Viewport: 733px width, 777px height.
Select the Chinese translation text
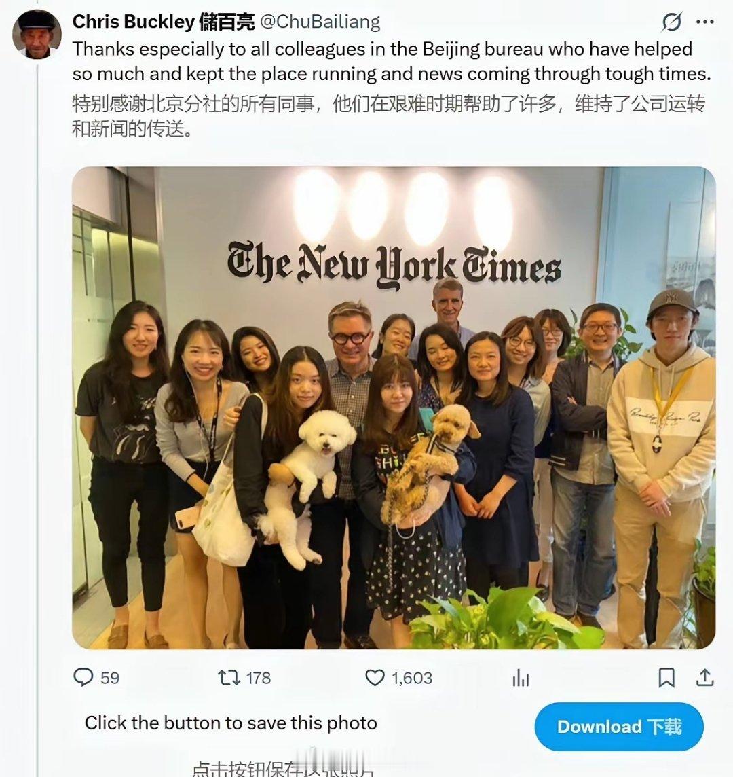(389, 116)
